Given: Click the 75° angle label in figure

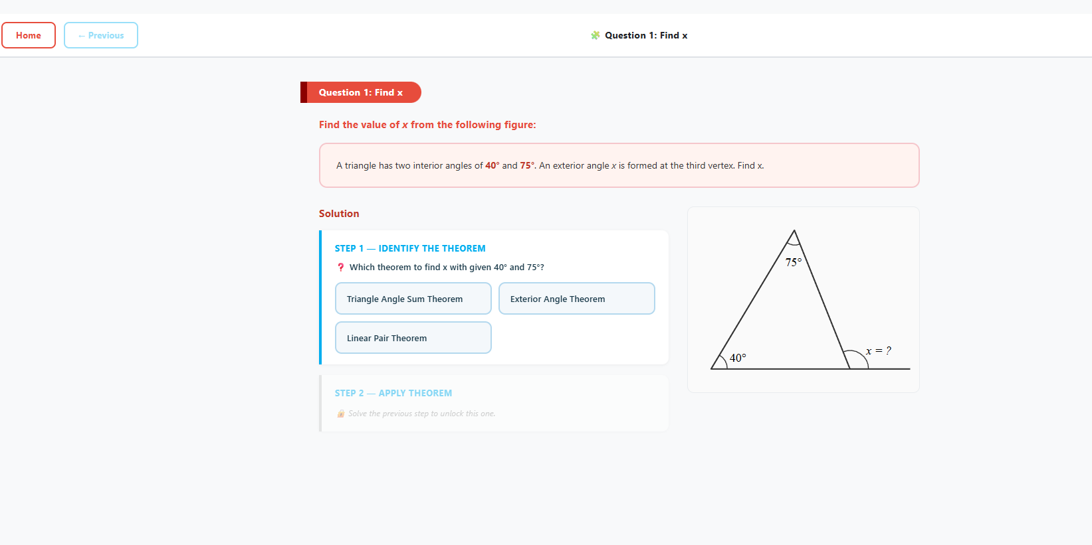Looking at the screenshot, I should tap(794, 262).
